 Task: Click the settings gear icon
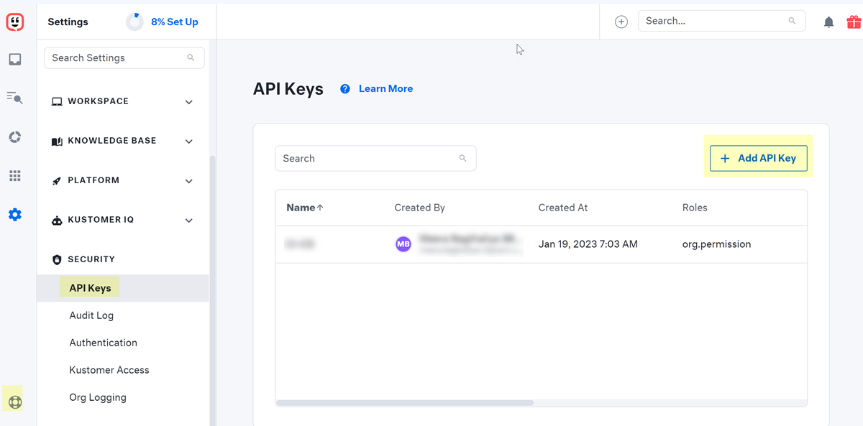(15, 215)
